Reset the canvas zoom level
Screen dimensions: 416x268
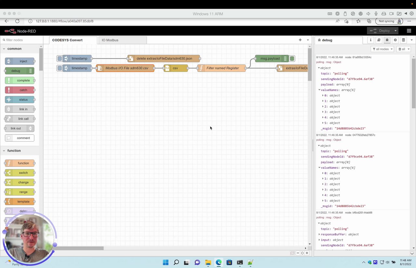point(302,253)
